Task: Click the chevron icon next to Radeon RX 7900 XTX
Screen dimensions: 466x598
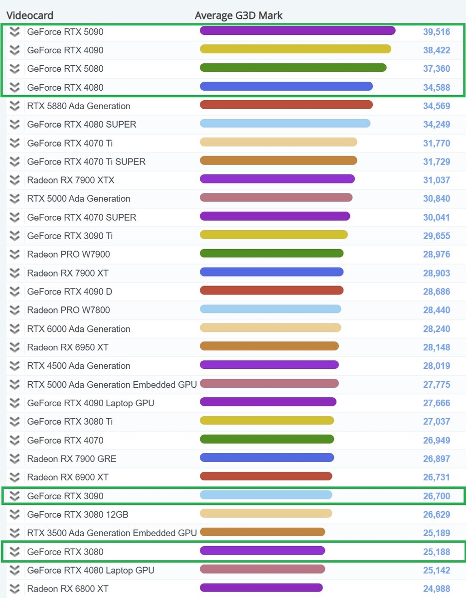Action: coord(15,180)
